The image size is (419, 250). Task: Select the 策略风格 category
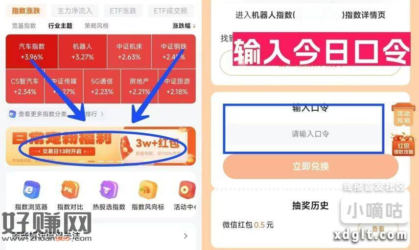point(96,26)
